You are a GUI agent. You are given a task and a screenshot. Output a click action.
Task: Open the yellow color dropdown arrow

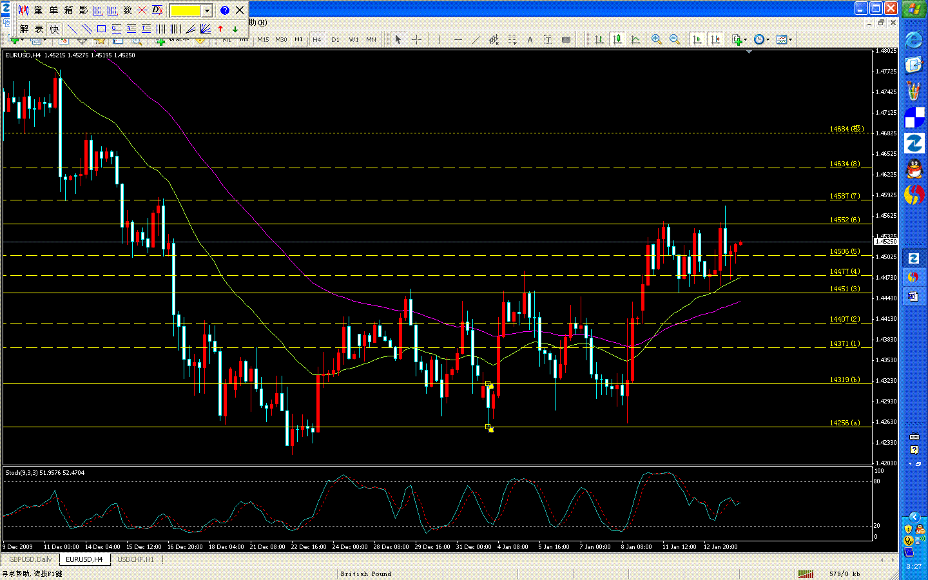click(207, 10)
